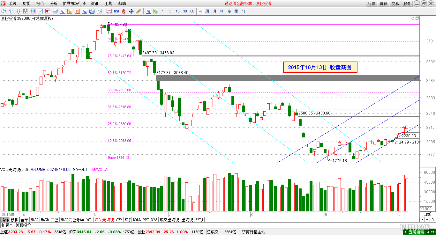
Task: Open the 系统 menu
Action: 13,4
